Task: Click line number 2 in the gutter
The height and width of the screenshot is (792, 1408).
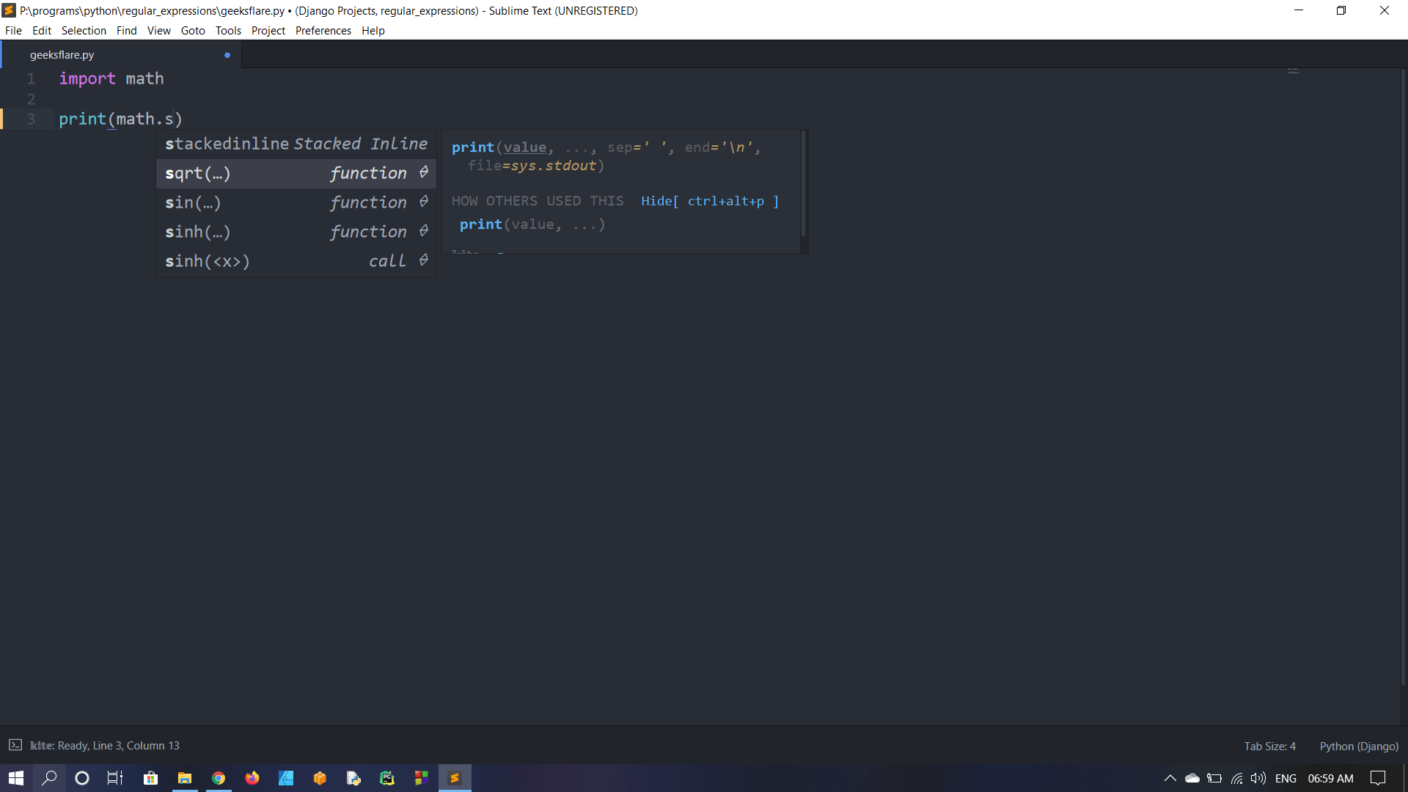Action: click(x=31, y=99)
